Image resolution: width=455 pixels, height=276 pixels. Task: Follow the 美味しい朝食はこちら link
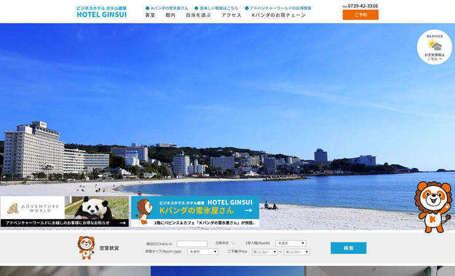[216, 8]
